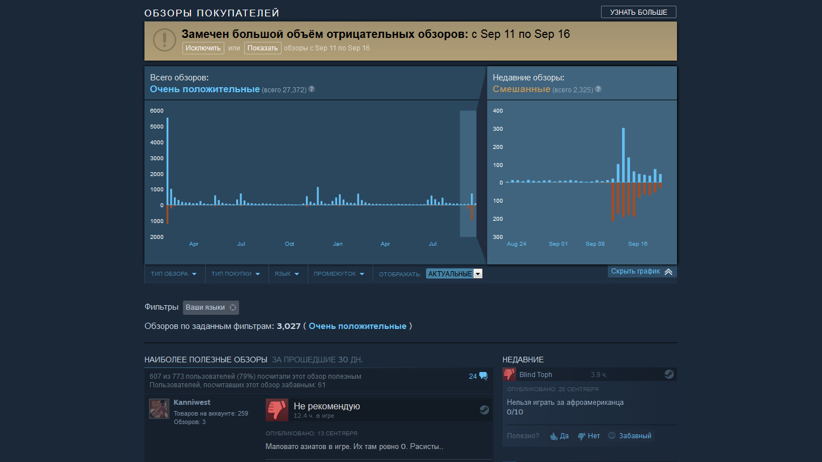Screen dimensions: 822x462
Task: Click the 'Oct' axis label in the overall chart
Action: point(289,244)
